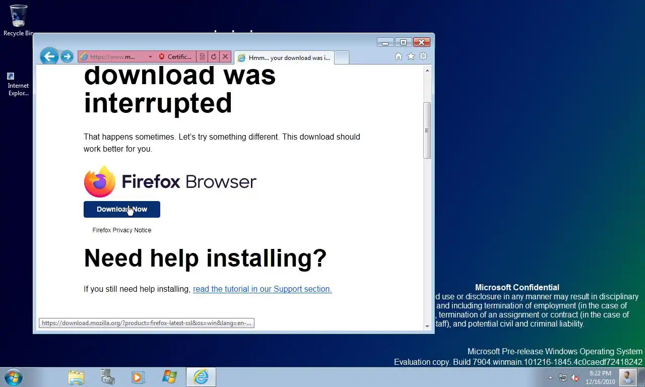The width and height of the screenshot is (645, 387).
Task: Click the Firefox Browser logo
Action: point(170,181)
